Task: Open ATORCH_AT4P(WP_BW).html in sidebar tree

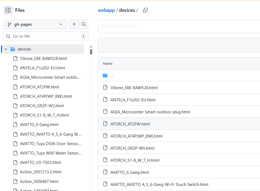Action: [x=46, y=96]
